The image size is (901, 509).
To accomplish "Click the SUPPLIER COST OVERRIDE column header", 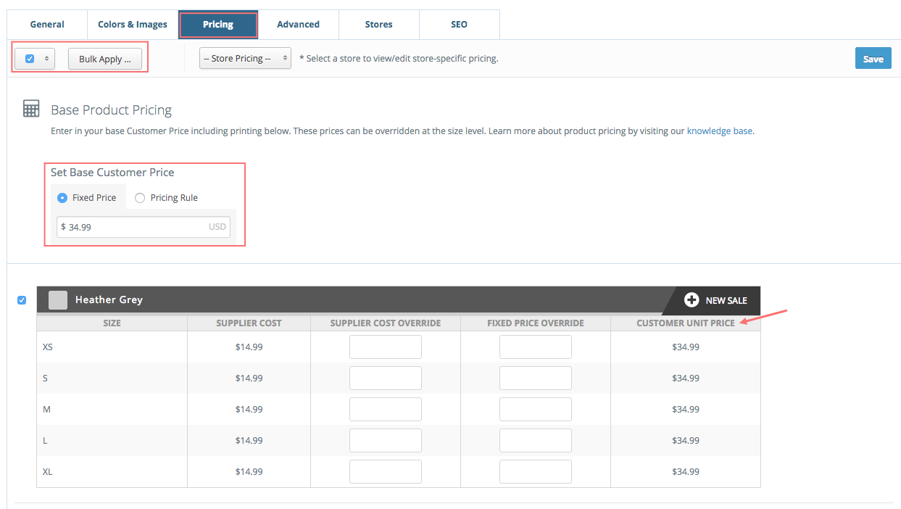I will (386, 323).
